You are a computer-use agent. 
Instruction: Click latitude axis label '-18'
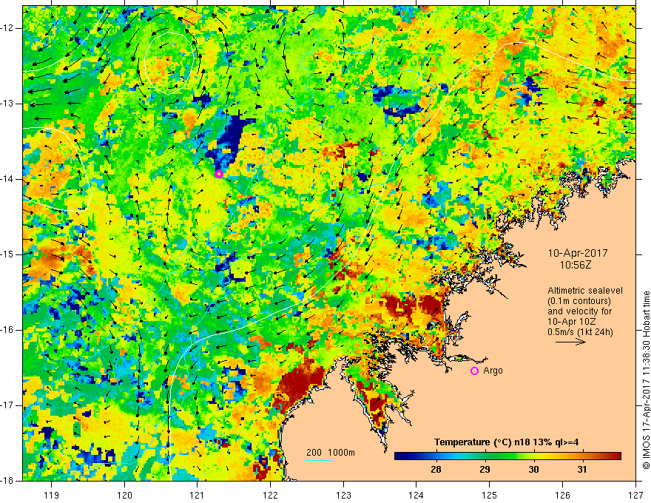8,481
